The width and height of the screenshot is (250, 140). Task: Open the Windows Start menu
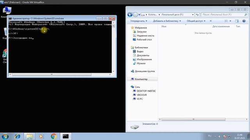pos(5,136)
